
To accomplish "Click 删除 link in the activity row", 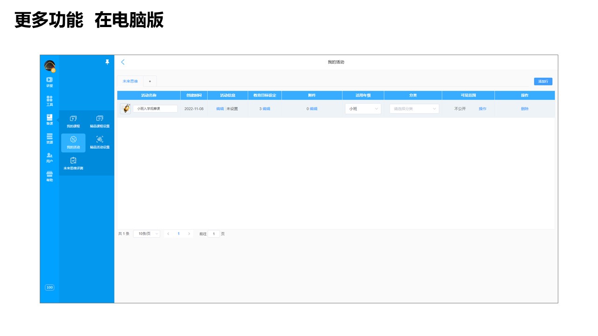I will 525,109.
